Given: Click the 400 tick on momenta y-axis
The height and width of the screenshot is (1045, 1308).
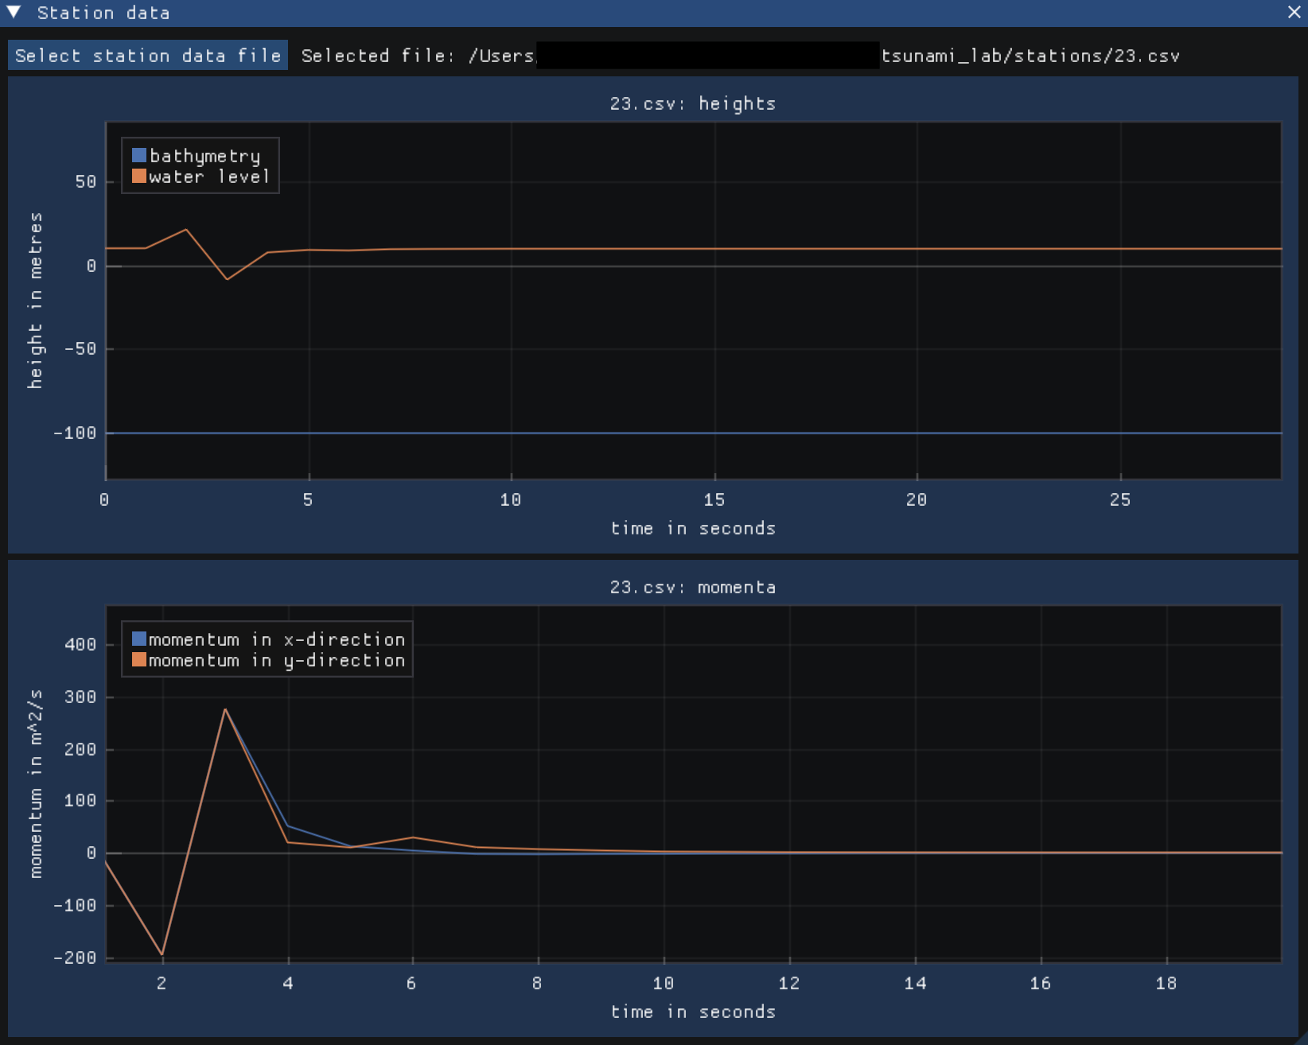Looking at the screenshot, I should click(x=80, y=645).
